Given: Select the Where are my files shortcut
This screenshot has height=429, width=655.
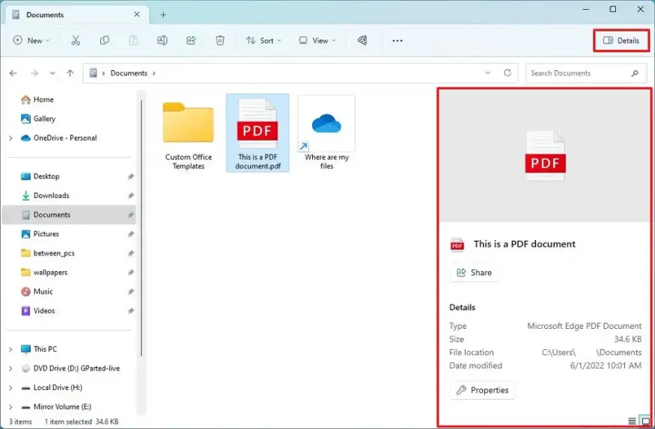Looking at the screenshot, I should [326, 133].
